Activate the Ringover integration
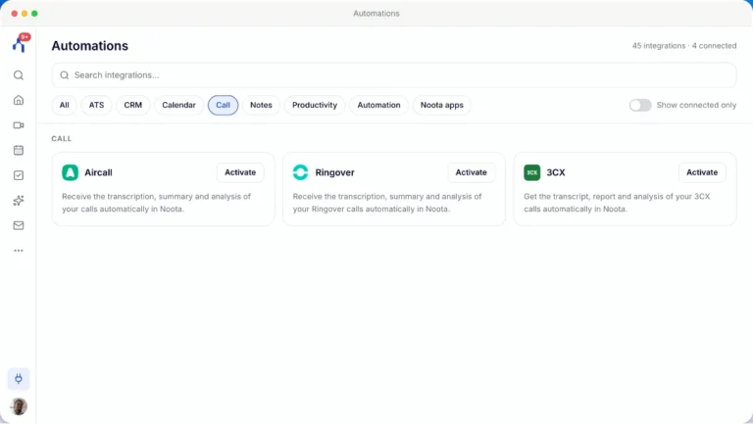This screenshot has height=424, width=753. pyautogui.click(x=471, y=172)
